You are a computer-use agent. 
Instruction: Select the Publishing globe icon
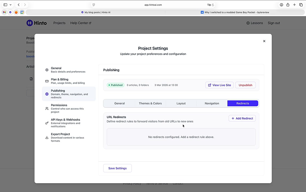coord(47,94)
